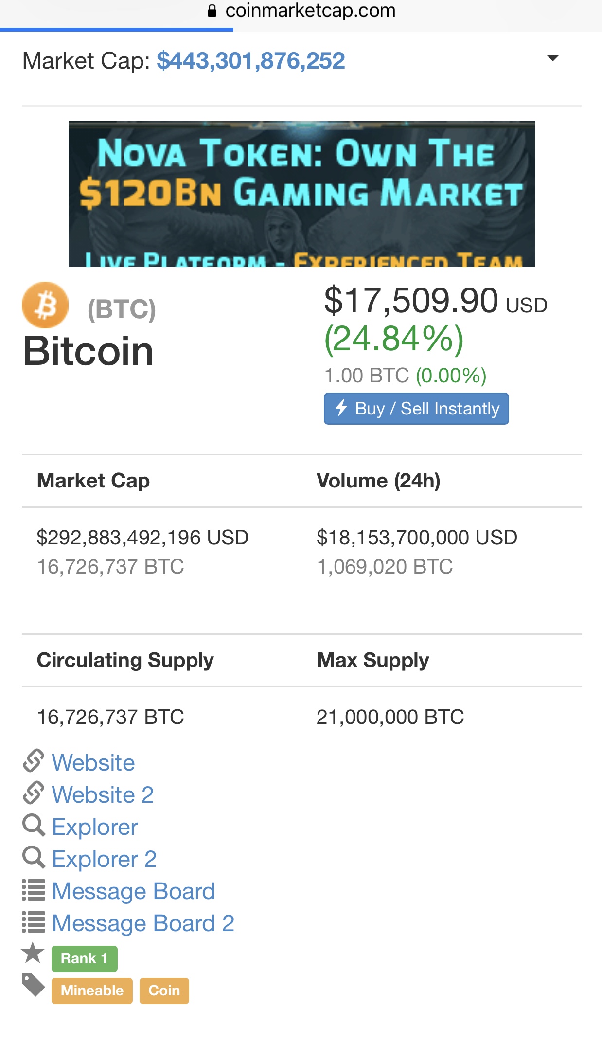602x1045 pixels.
Task: Click the magnifier icon beside Explorer 2
Action: tap(34, 858)
